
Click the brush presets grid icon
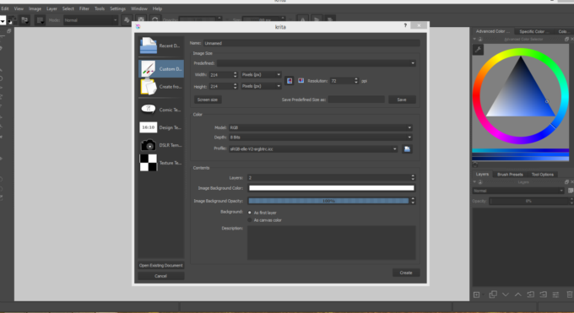pos(40,20)
